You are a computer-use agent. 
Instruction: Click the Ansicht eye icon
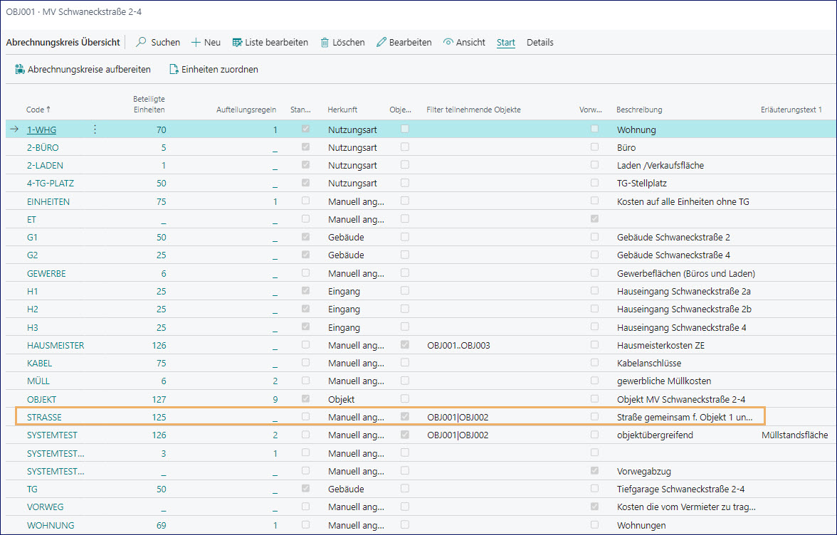coord(448,43)
